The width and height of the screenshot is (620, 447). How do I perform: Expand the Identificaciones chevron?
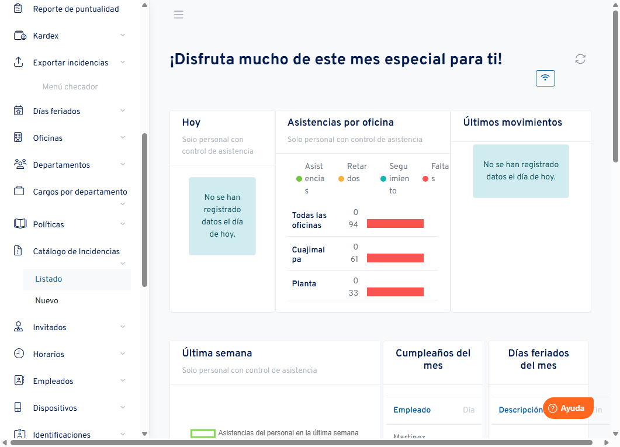[123, 434]
